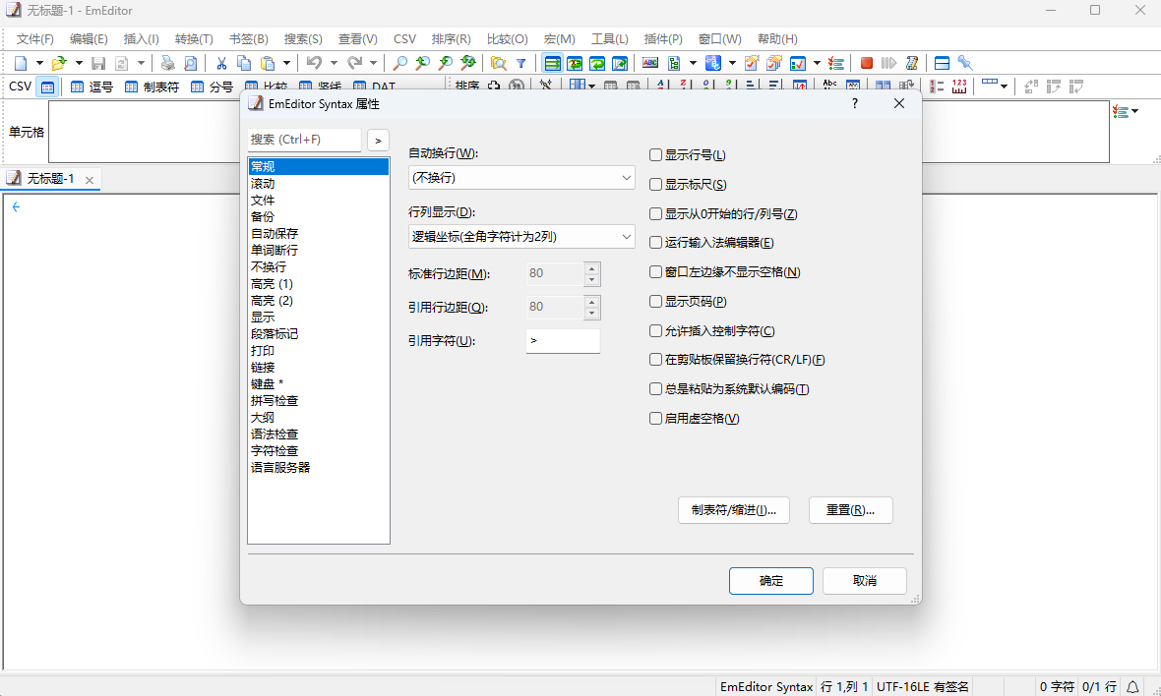Switch to the 无标题-1 document tab
Screen dimensions: 1161x696
pos(49,179)
